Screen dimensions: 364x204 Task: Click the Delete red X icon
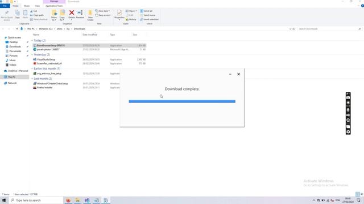[x=72, y=12]
